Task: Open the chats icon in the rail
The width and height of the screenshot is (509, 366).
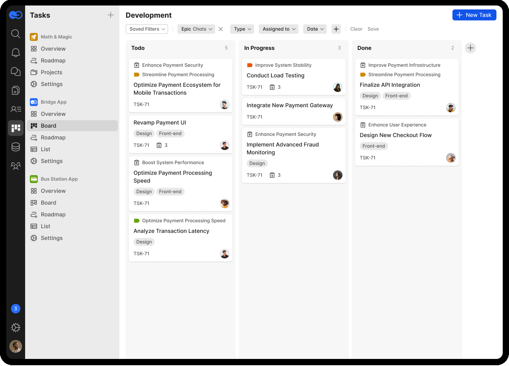Action: 16,71
